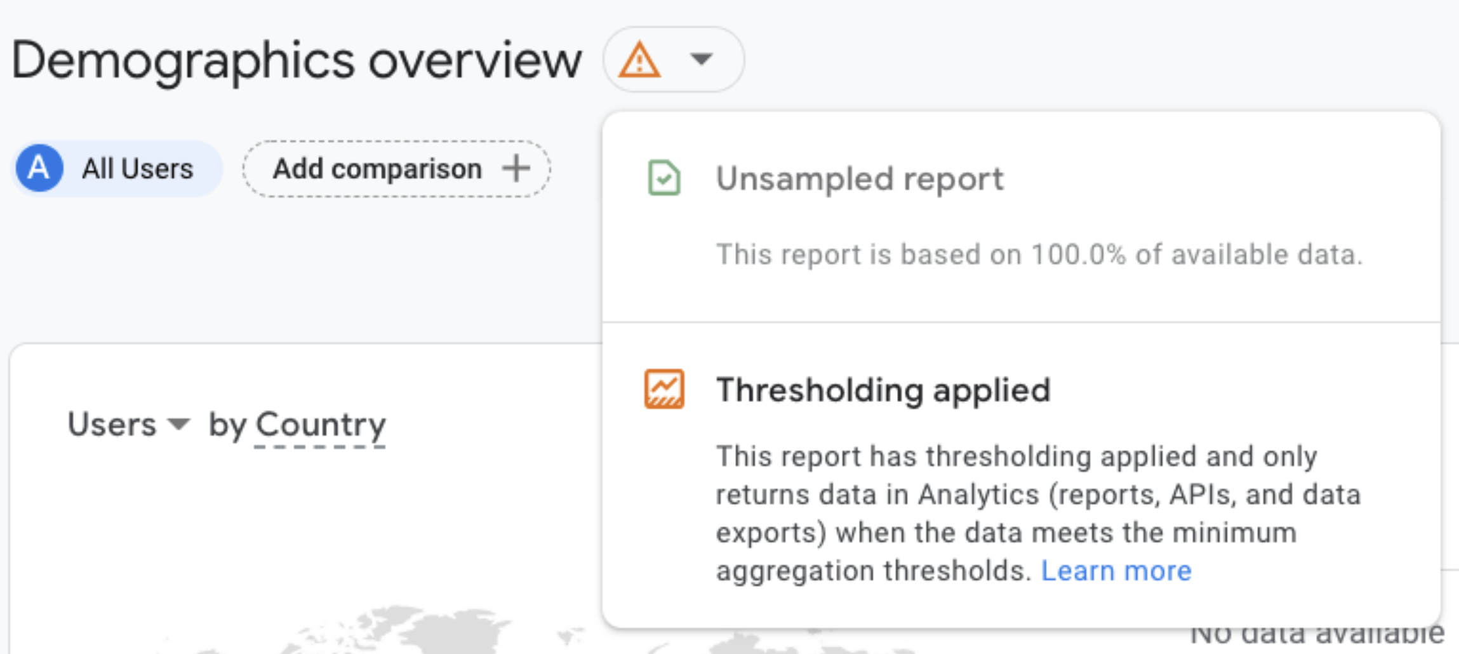Open the Users metric dropdown
Image resolution: width=1459 pixels, height=654 pixels.
coord(128,424)
